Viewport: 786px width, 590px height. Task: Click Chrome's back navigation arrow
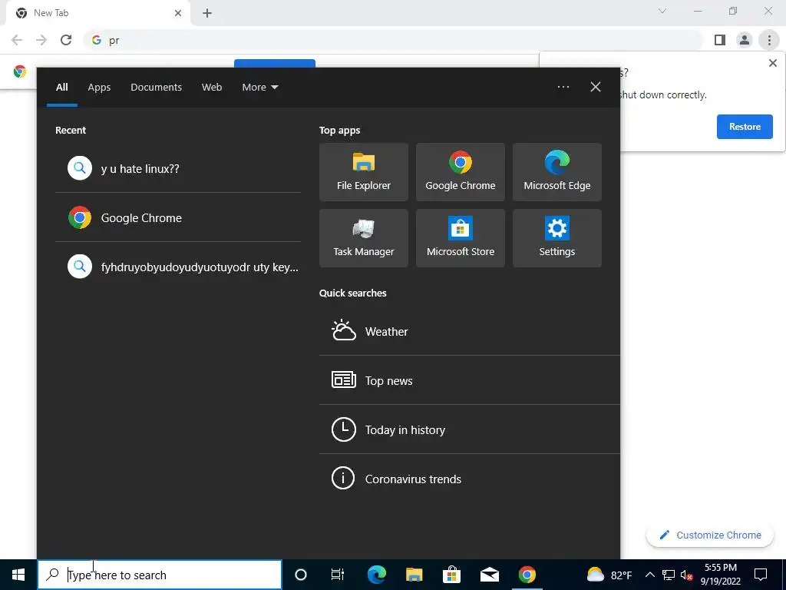coord(17,40)
